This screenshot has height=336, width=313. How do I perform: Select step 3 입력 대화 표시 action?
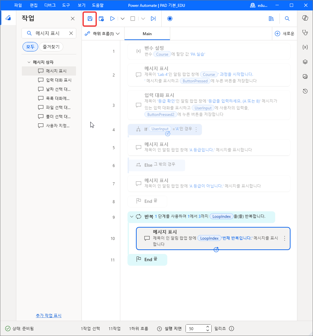(209, 105)
